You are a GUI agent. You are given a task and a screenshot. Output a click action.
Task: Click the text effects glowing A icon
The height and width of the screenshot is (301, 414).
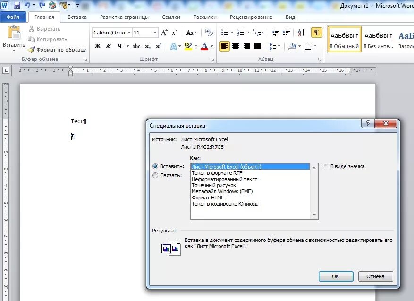(173, 46)
